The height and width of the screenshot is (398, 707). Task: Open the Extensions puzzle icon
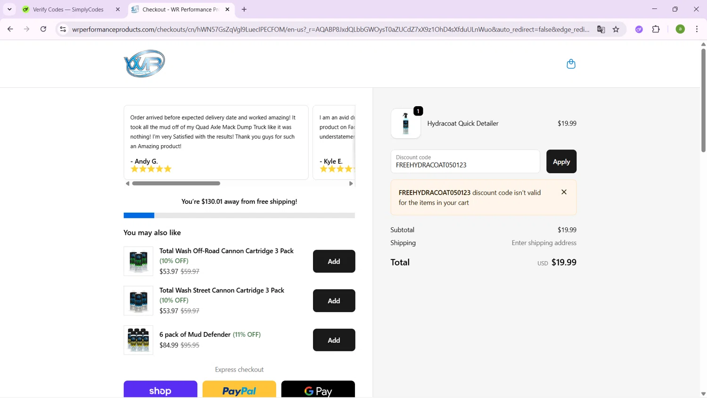point(656,29)
